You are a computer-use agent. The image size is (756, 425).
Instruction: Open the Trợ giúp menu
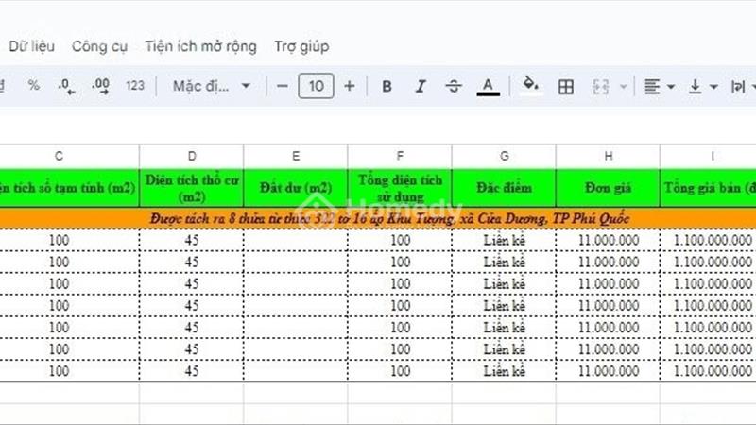(301, 46)
